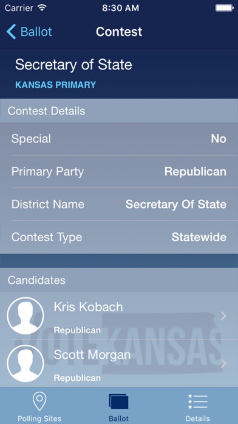Expand Kris Kobach's disclosure chevron
The image size is (238, 424).
[x=223, y=316]
